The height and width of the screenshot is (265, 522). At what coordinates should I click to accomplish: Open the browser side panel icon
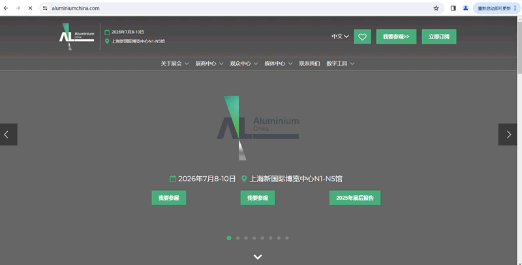click(x=453, y=8)
